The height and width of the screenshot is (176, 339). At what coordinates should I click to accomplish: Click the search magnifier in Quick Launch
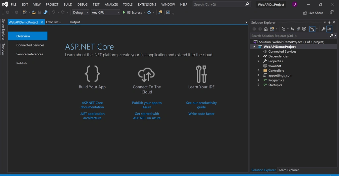tap(247, 4)
